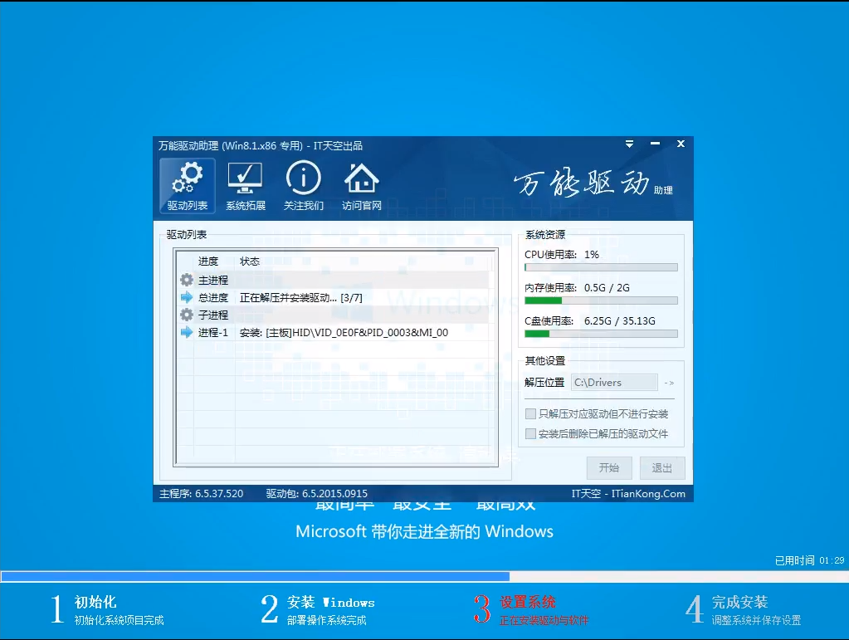Enable 只解压对应驱动但不进行安装 checkbox
This screenshot has width=849, height=640.
point(531,414)
